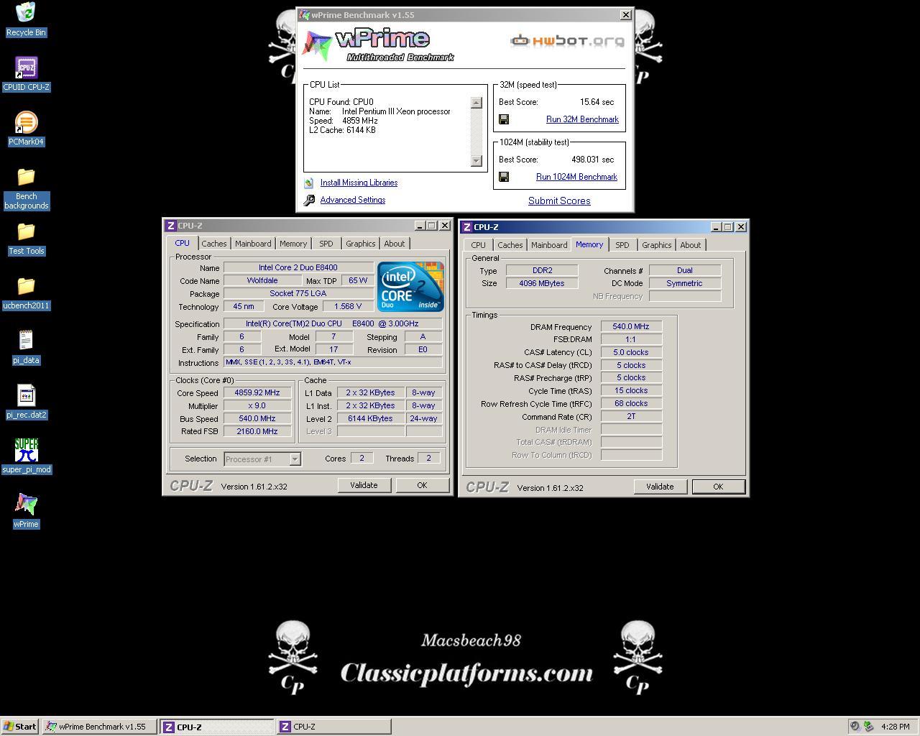Click the Rated FSB value 2160.0 MHz
The image size is (920, 736).
pyautogui.click(x=257, y=431)
